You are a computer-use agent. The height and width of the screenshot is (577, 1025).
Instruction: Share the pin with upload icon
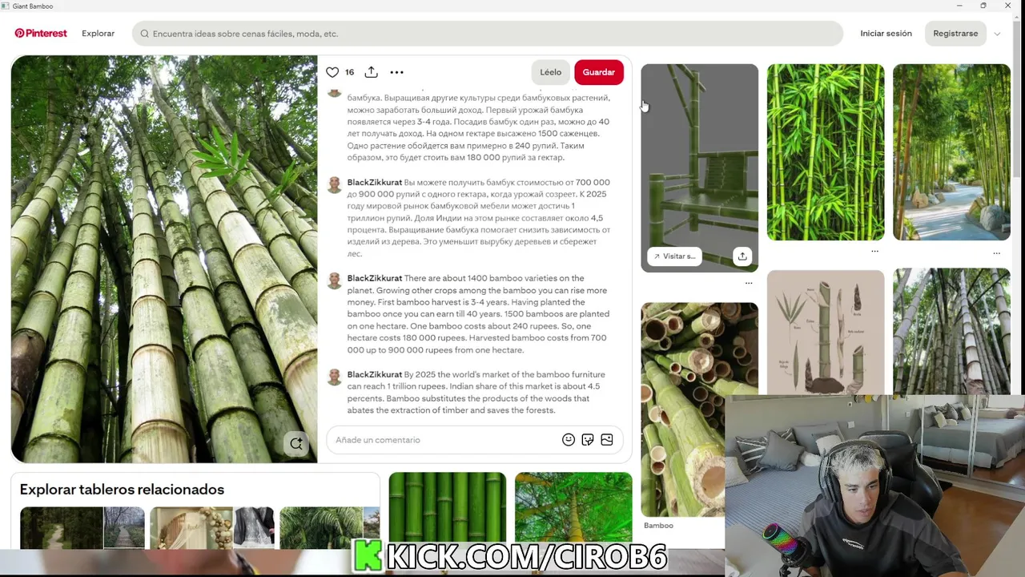click(x=371, y=72)
